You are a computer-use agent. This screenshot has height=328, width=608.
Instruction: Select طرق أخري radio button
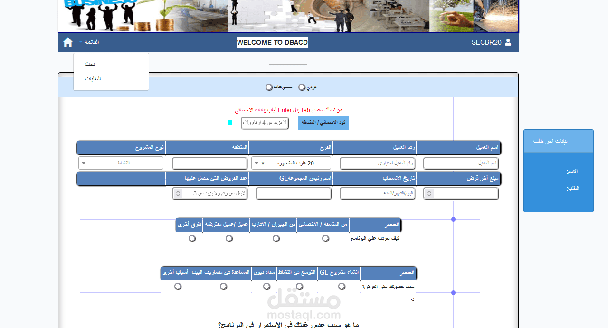tap(192, 238)
